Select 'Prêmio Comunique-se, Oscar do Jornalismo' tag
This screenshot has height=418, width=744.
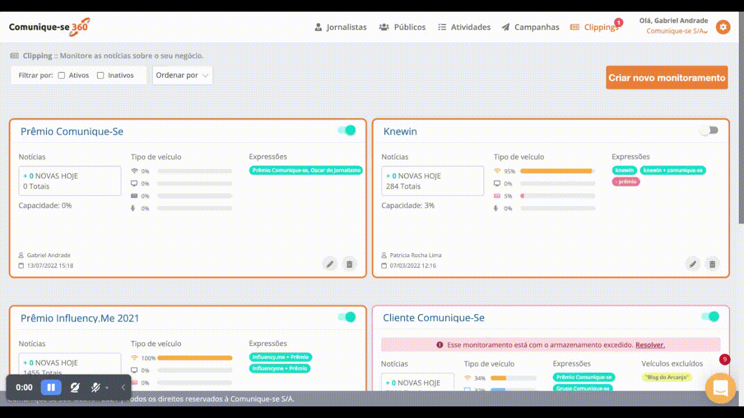coord(306,170)
